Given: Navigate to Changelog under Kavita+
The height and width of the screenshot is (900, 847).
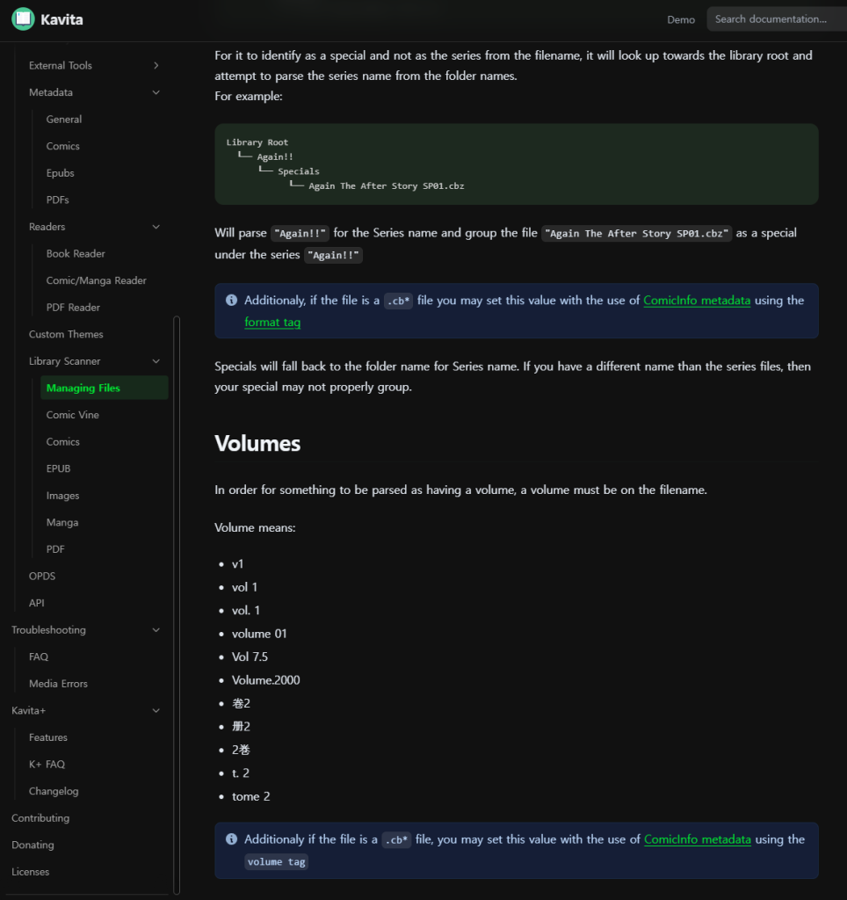Looking at the screenshot, I should [54, 791].
